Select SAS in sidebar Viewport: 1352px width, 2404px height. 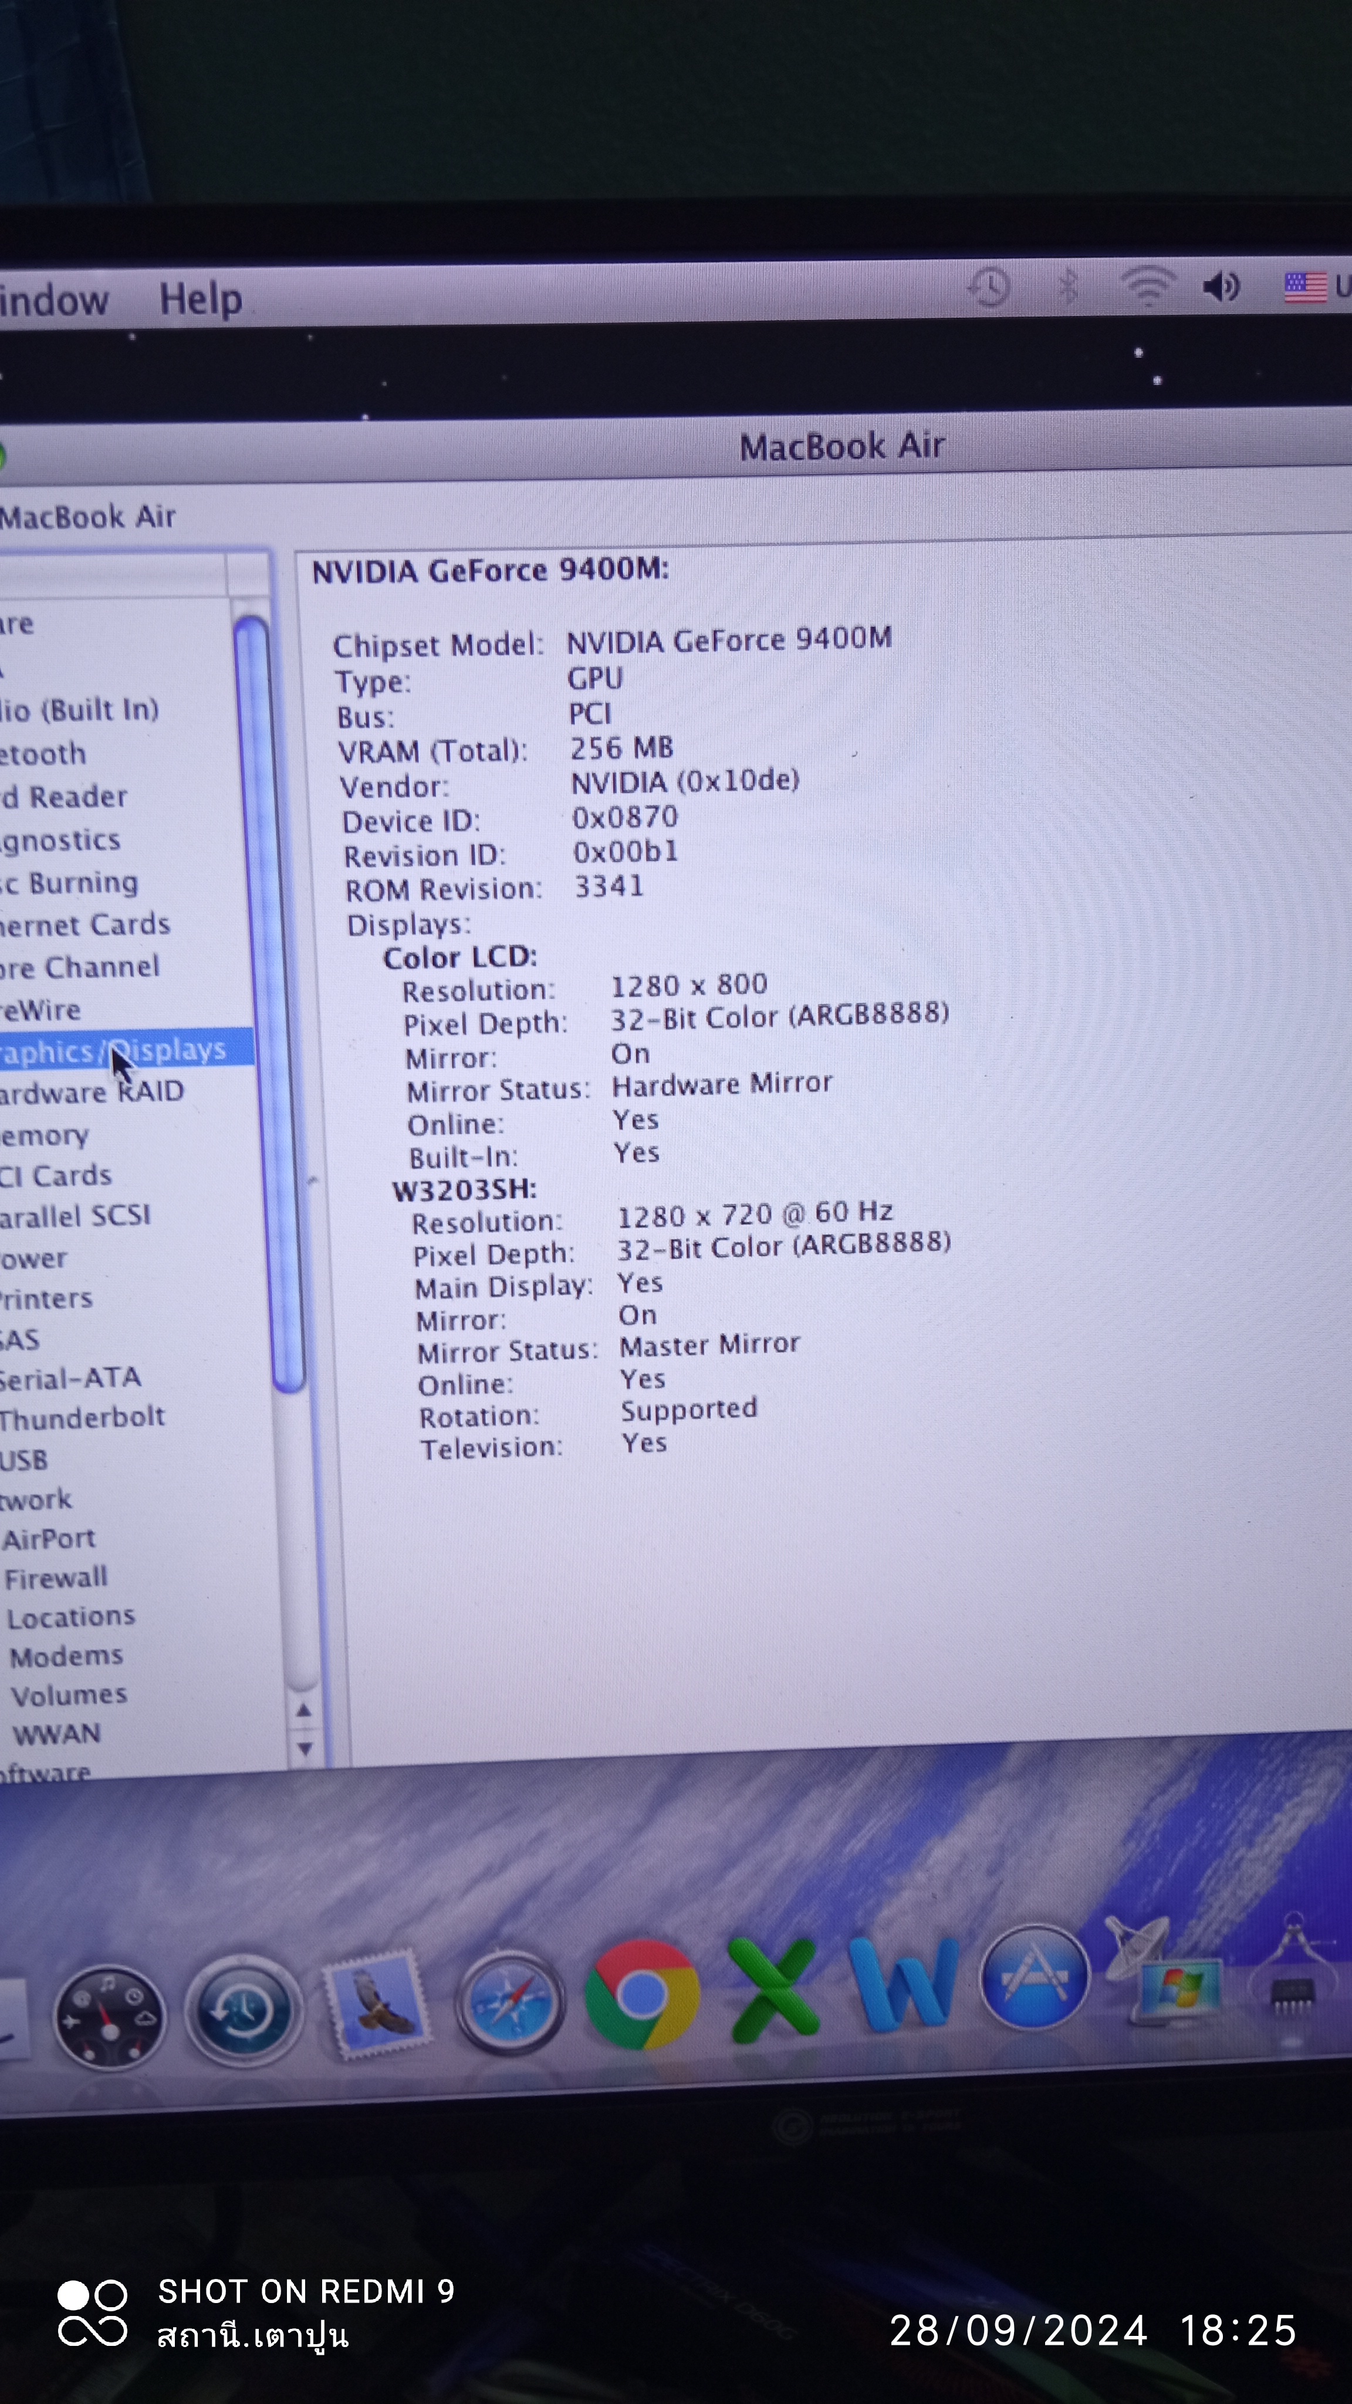pos(21,1340)
